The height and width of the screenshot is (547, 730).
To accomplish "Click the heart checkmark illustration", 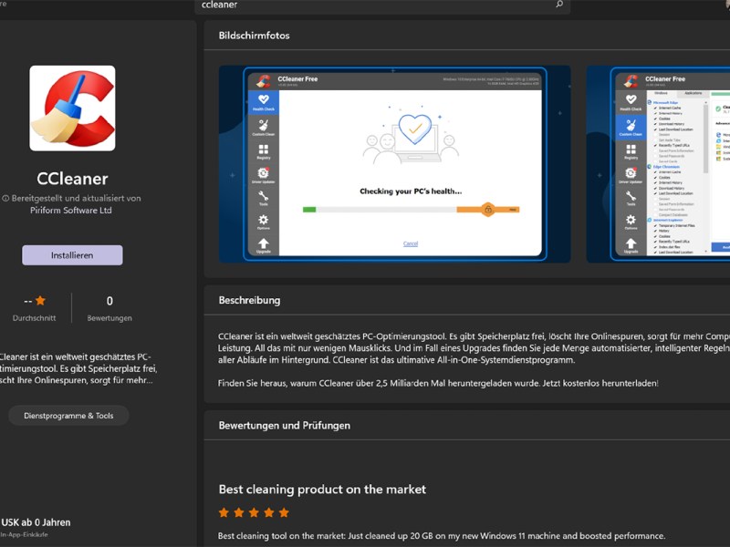I will point(415,129).
